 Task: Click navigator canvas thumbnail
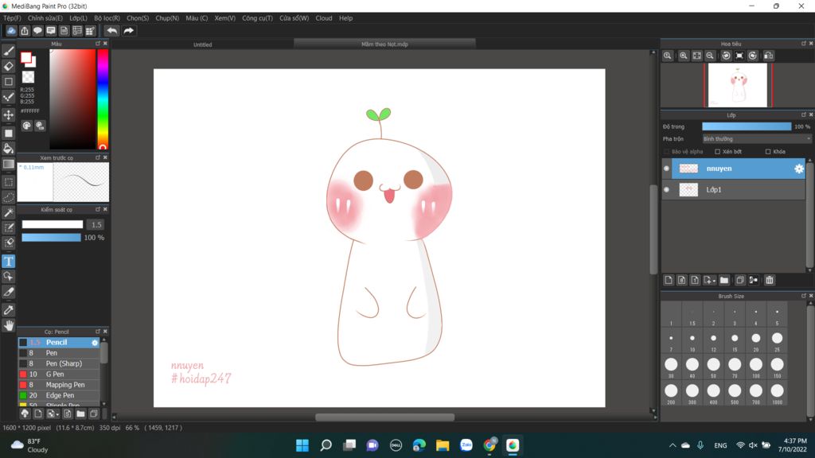[x=738, y=85]
